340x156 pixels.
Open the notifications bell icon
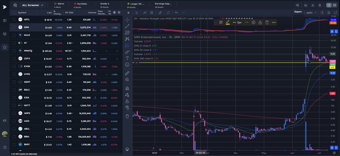point(320,5)
